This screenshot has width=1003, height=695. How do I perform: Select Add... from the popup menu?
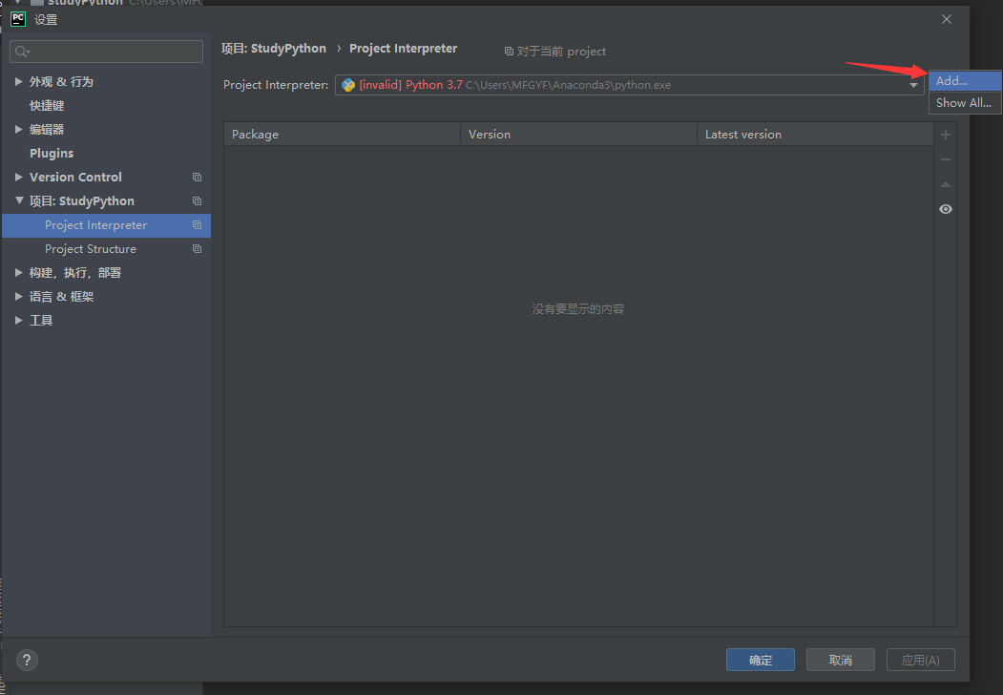click(965, 80)
